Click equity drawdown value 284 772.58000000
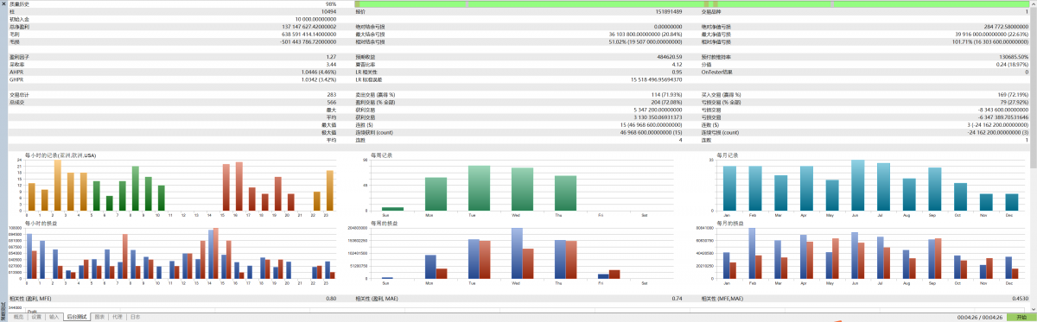 pyautogui.click(x=1006, y=27)
